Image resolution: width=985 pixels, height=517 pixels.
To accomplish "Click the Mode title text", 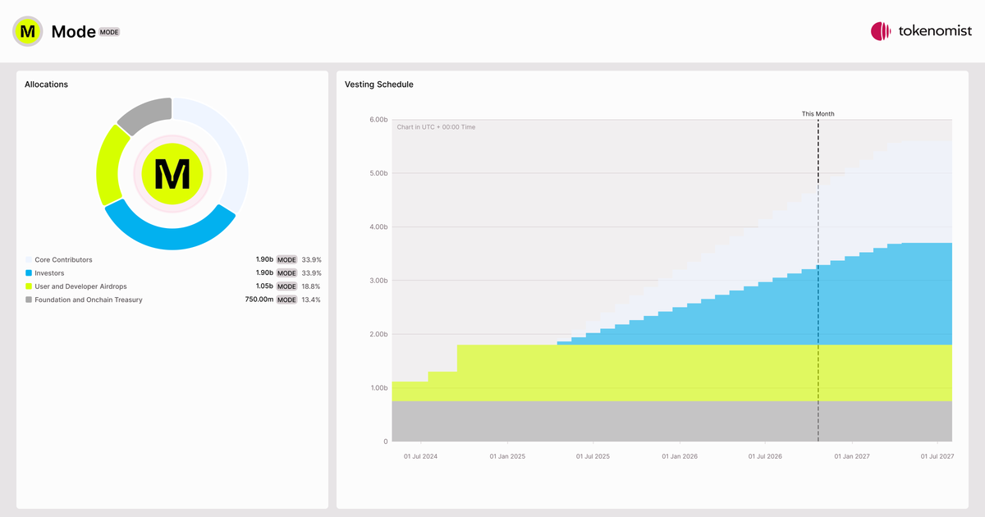I will 73,31.
